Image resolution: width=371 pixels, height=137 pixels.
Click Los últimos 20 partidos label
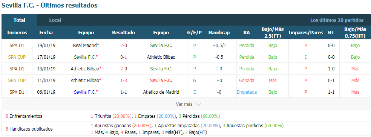click(337, 20)
